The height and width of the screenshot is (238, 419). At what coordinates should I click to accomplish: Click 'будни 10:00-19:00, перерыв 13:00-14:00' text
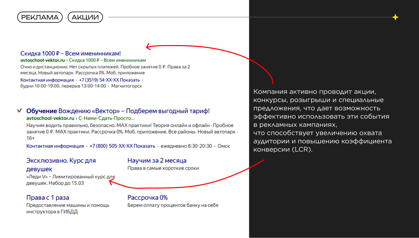click(x=63, y=86)
